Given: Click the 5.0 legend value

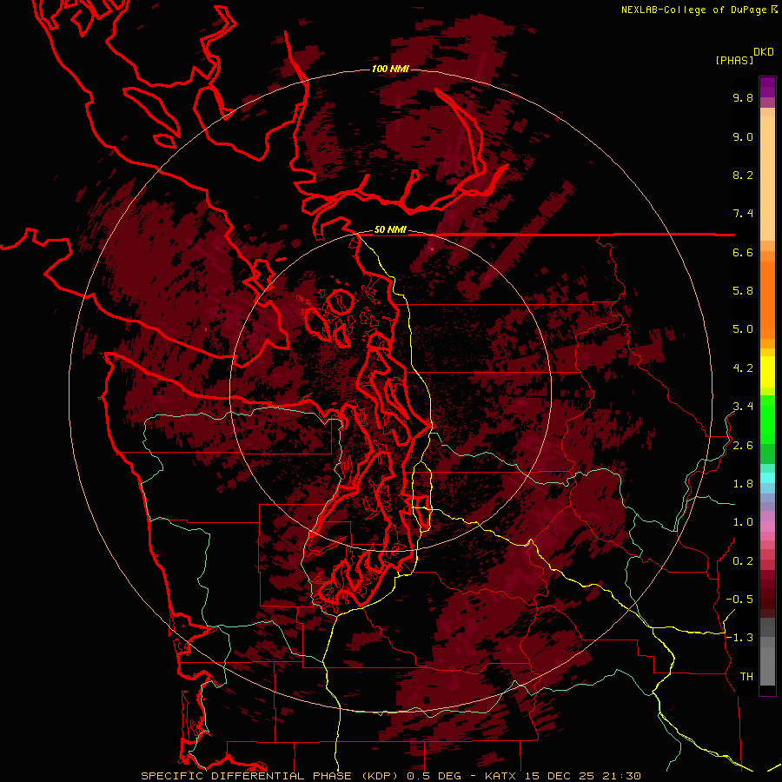Looking at the screenshot, I should pyautogui.click(x=743, y=329).
